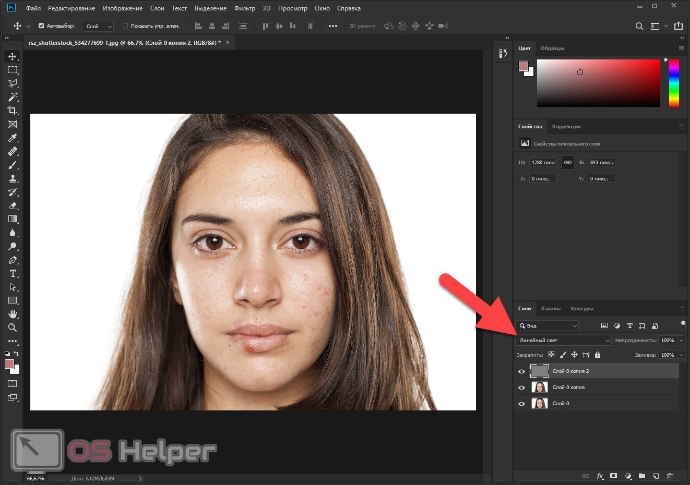Delete layer trash icon
The image size is (690, 485).
[670, 476]
